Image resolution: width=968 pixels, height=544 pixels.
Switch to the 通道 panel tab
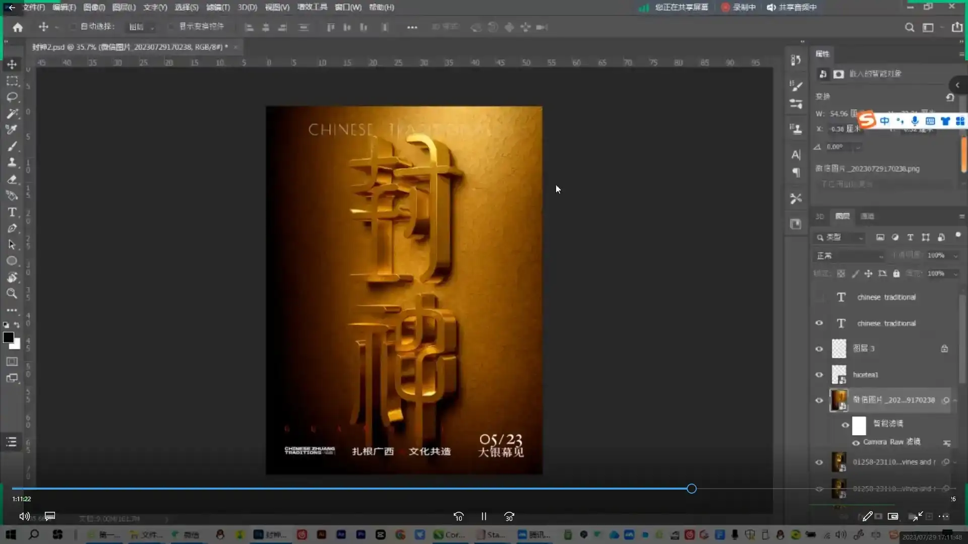(868, 216)
